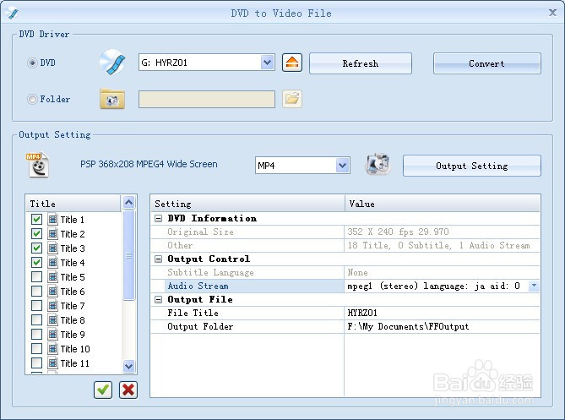Click the app logo in title bar
The width and height of the screenshot is (565, 420).
(12, 13)
